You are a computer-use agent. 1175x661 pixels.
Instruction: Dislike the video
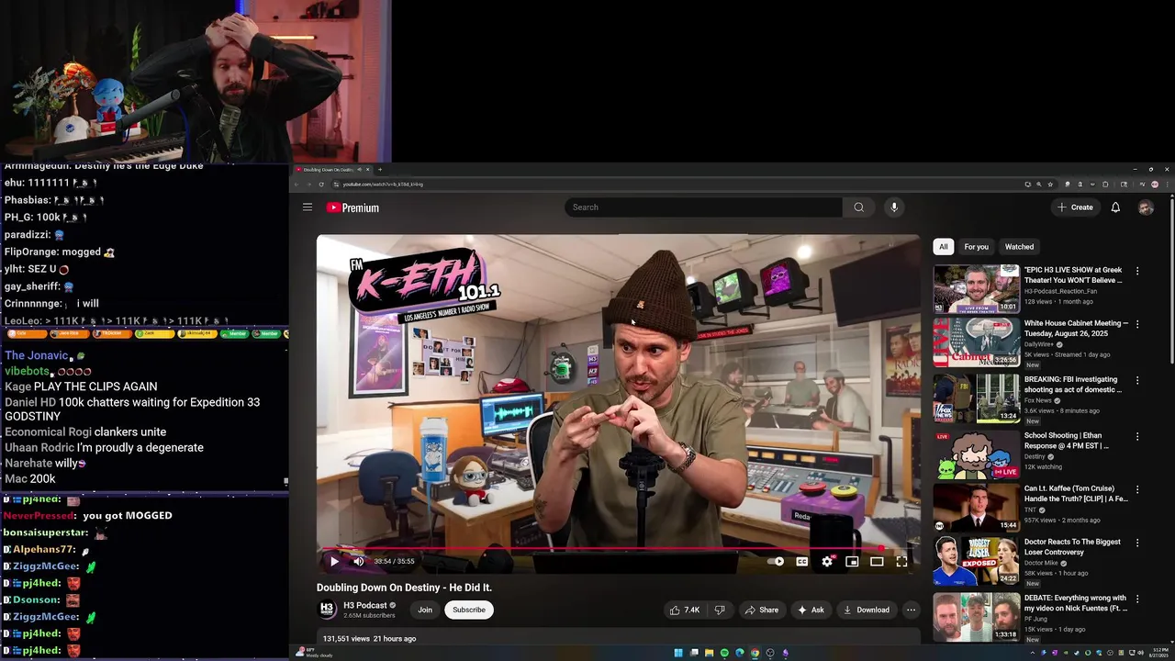[720, 610]
